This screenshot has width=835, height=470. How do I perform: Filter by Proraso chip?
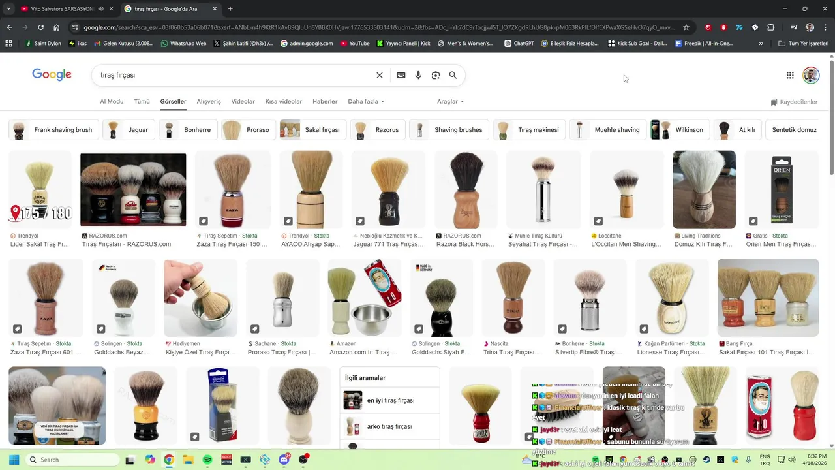(249, 130)
